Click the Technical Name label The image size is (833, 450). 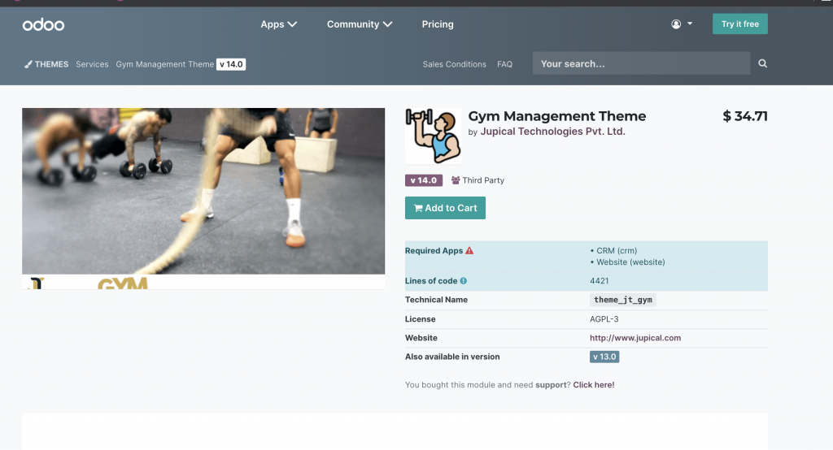coord(436,300)
